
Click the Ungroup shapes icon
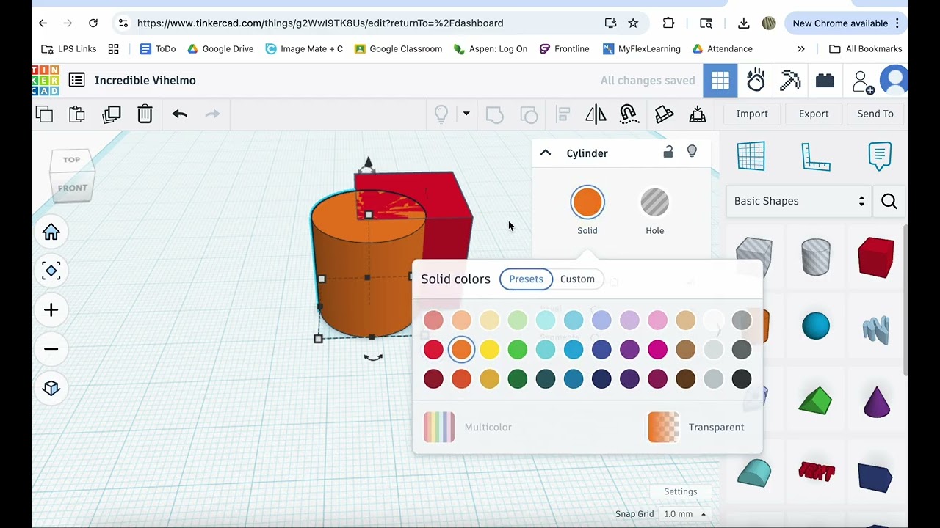tap(529, 114)
